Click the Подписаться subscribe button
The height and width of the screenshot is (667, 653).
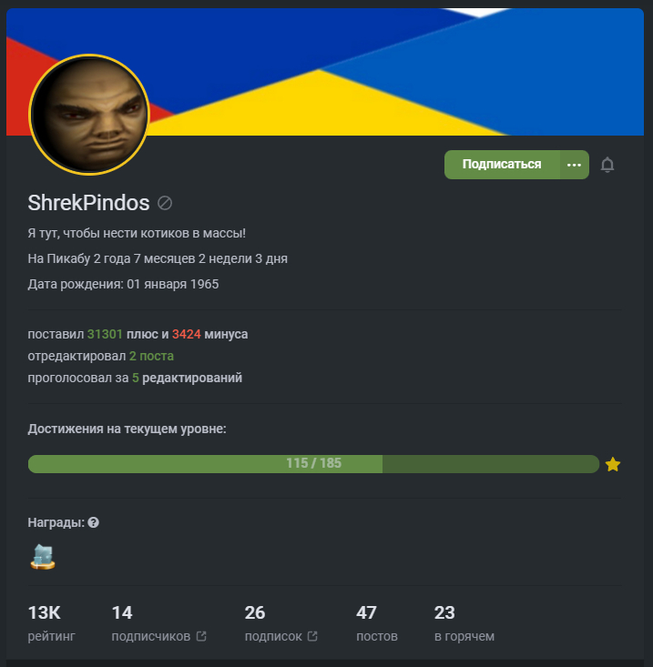502,165
